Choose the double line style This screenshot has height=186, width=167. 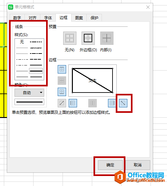(x=36, y=77)
